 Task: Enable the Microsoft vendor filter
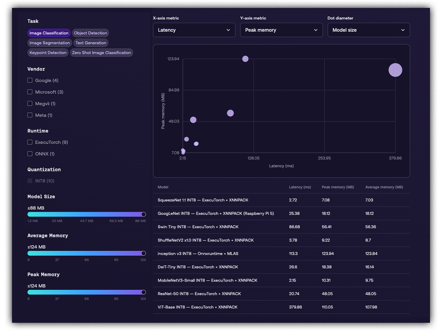[30, 92]
